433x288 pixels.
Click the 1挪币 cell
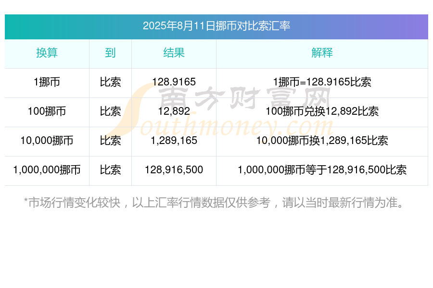[47, 82]
